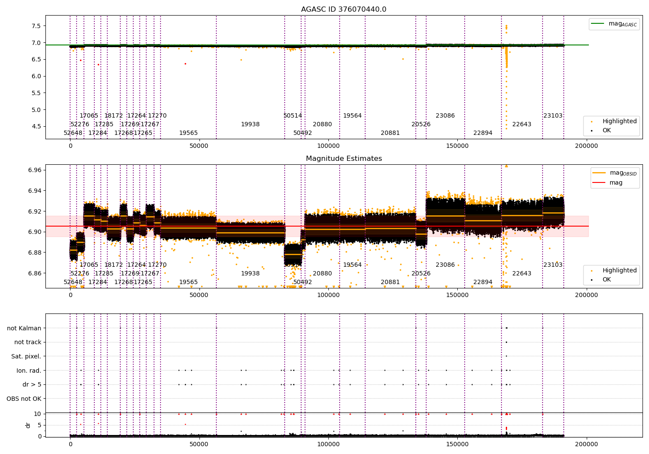This screenshot has width=649, height=454.
Task: Click obsid label 18172 in the top plot
Action: [x=113, y=116]
